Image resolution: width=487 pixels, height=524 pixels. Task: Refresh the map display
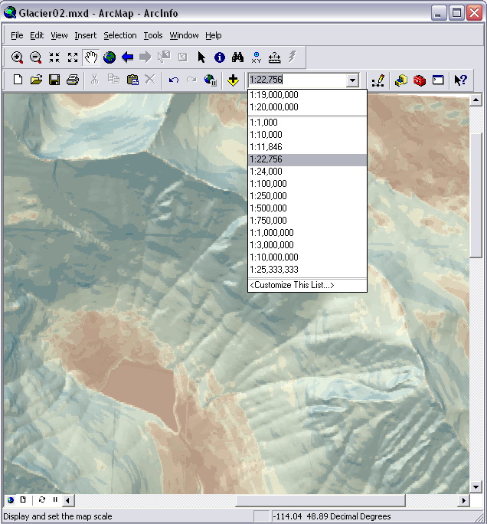(x=42, y=499)
